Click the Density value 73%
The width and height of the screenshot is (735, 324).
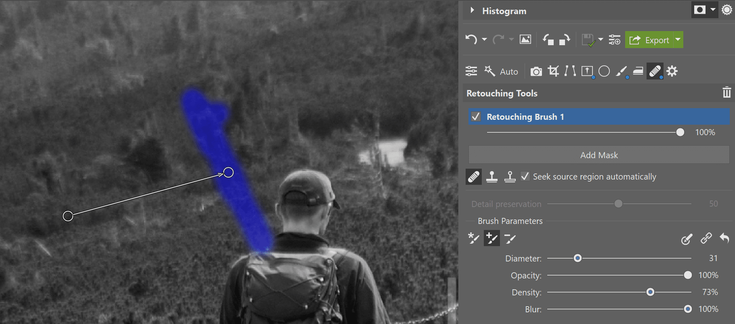click(710, 292)
